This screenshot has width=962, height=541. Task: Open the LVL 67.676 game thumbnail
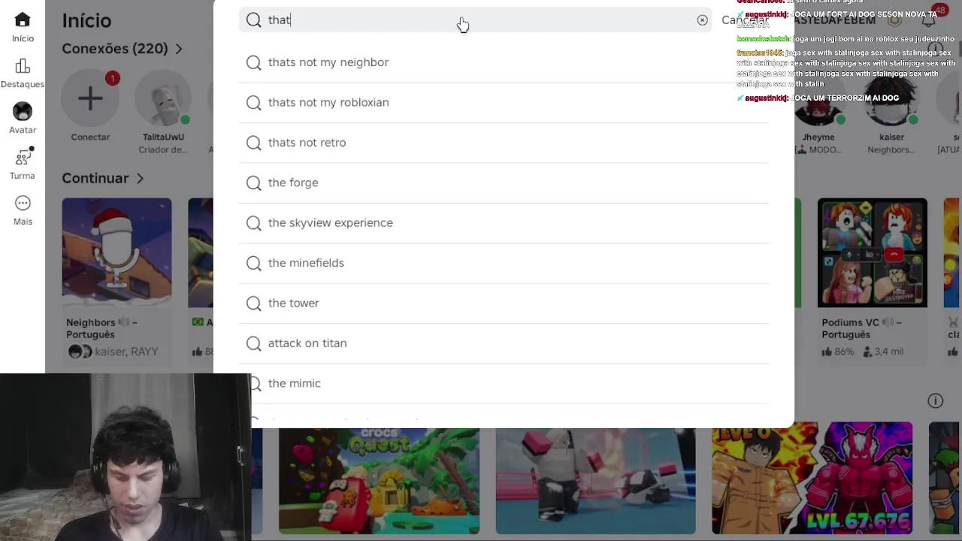point(812,478)
